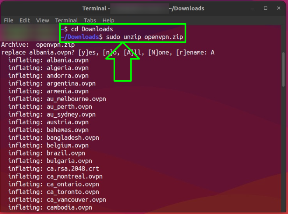Click the 'inflating: austria.ovpn' line
The width and height of the screenshot is (288, 214).
pyautogui.click(x=49, y=122)
